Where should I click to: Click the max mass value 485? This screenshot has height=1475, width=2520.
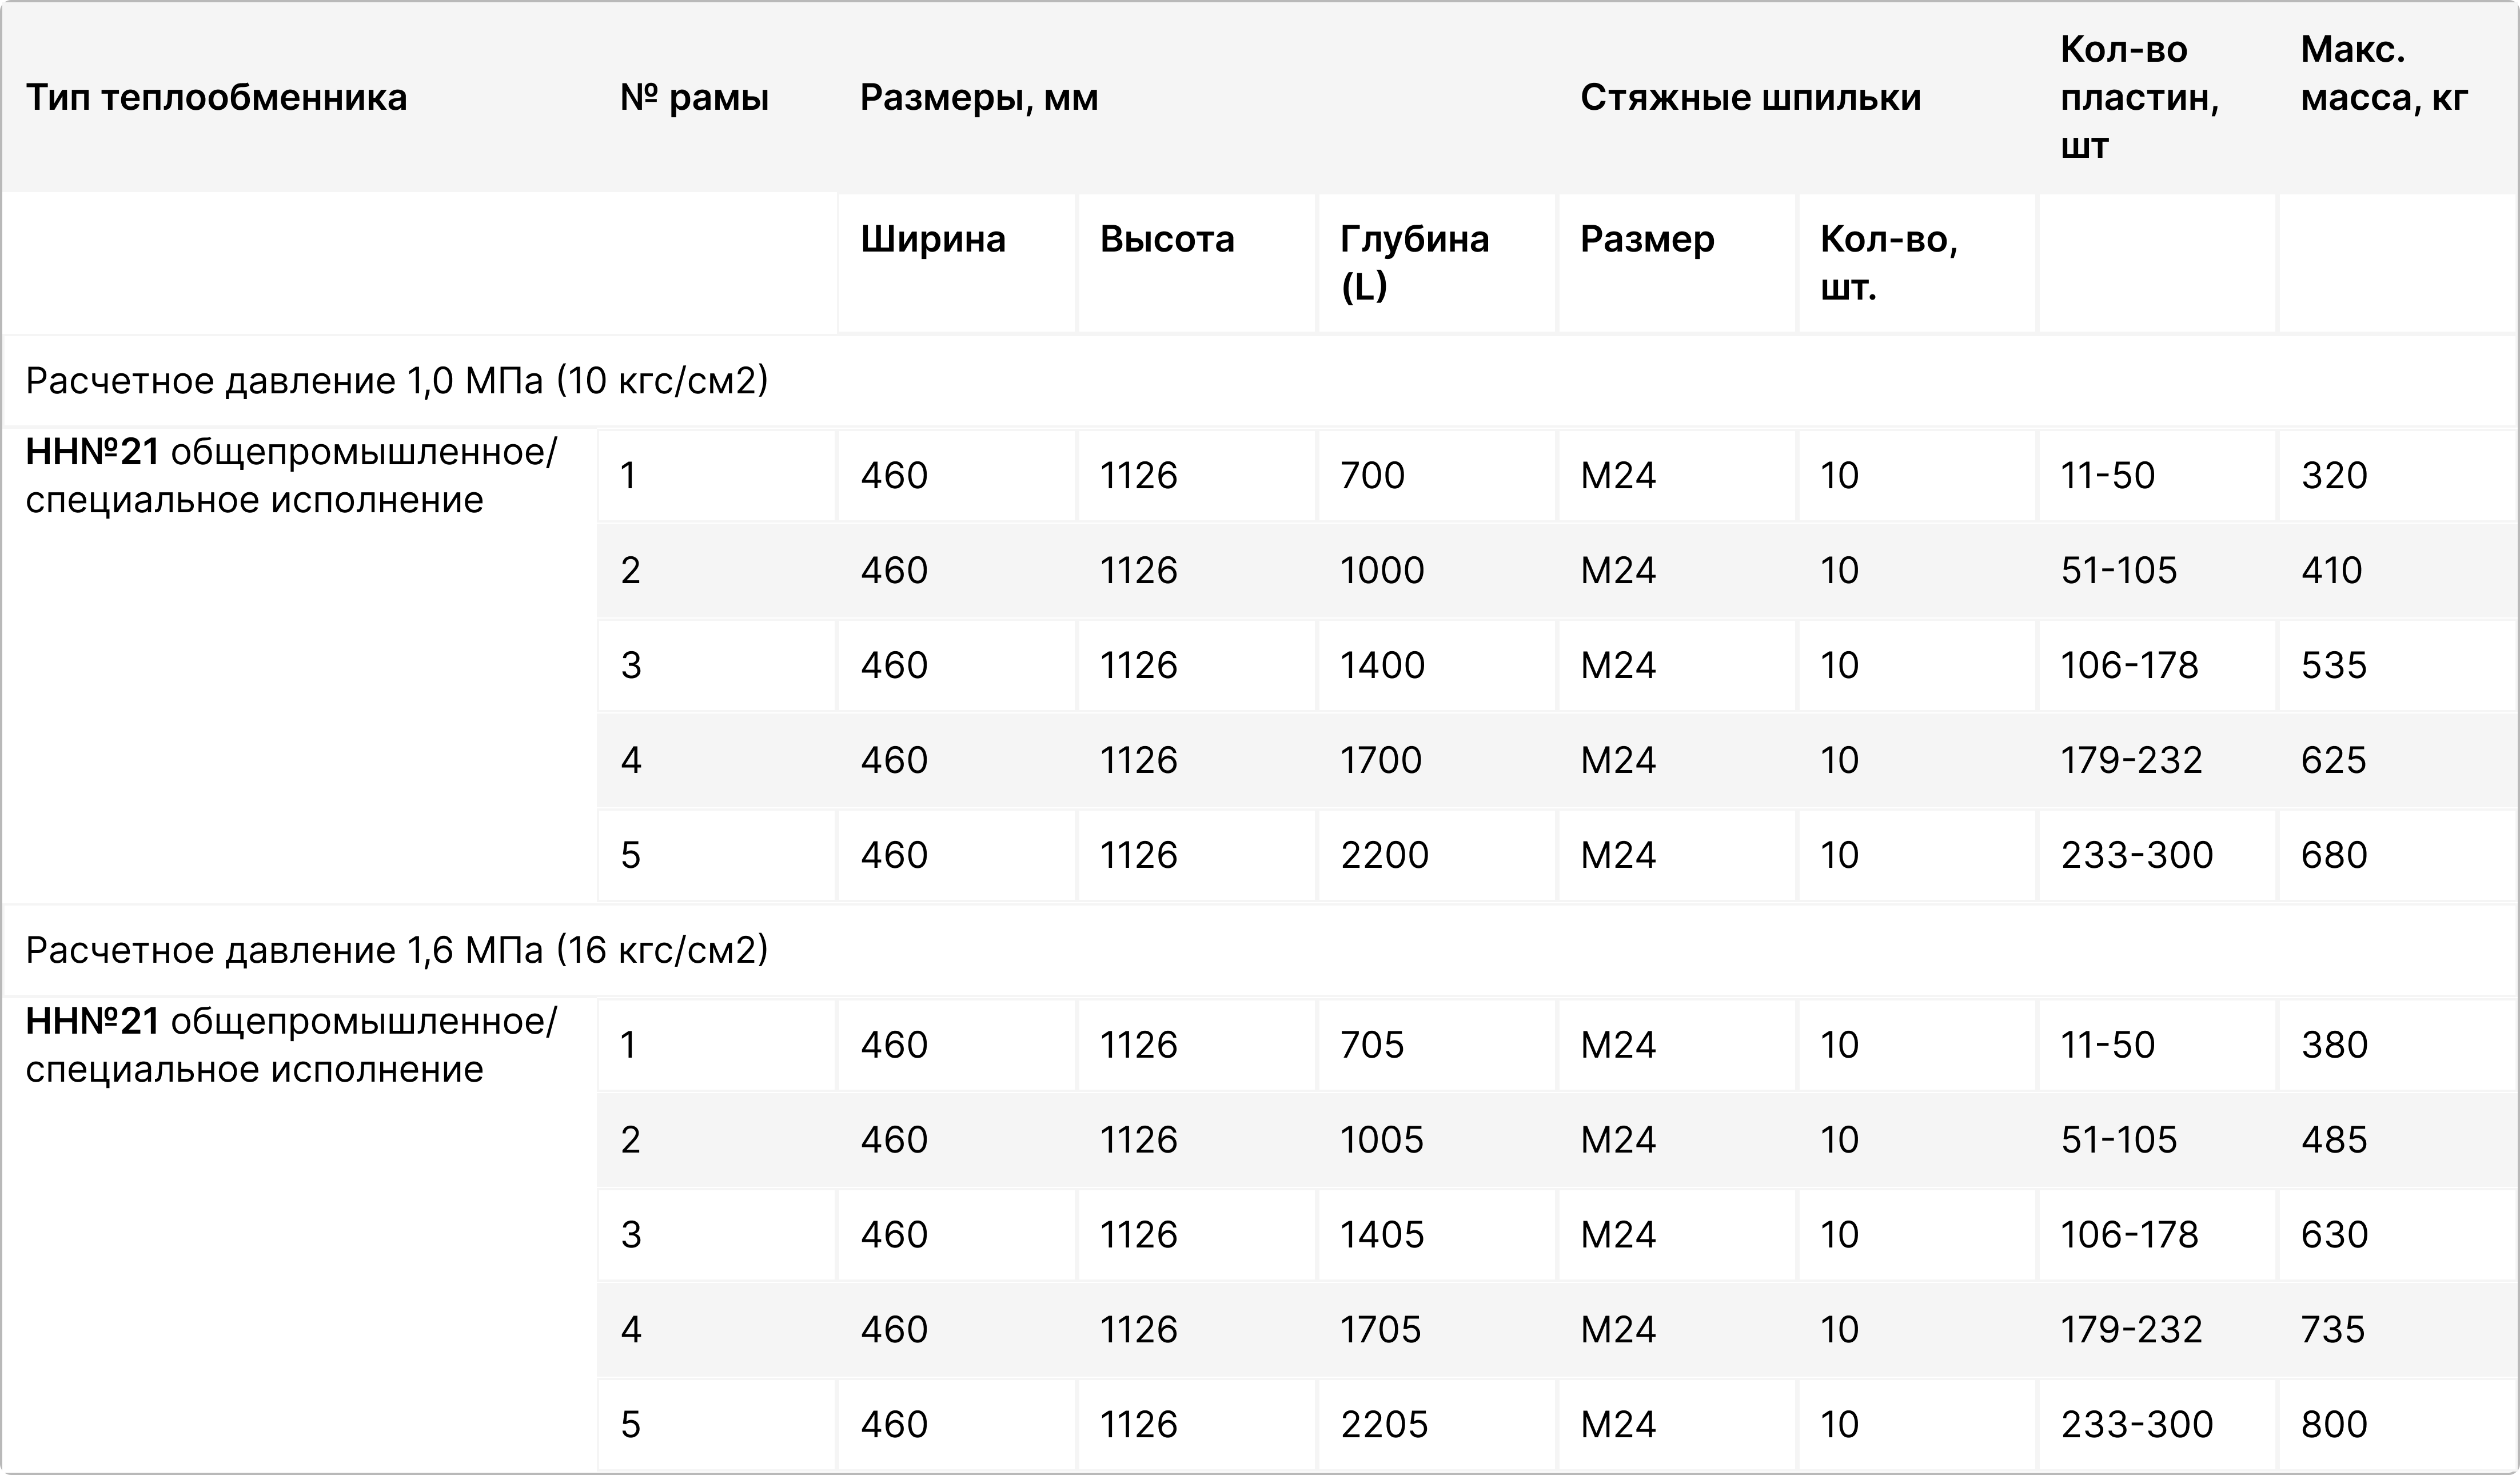[x=2334, y=1140]
